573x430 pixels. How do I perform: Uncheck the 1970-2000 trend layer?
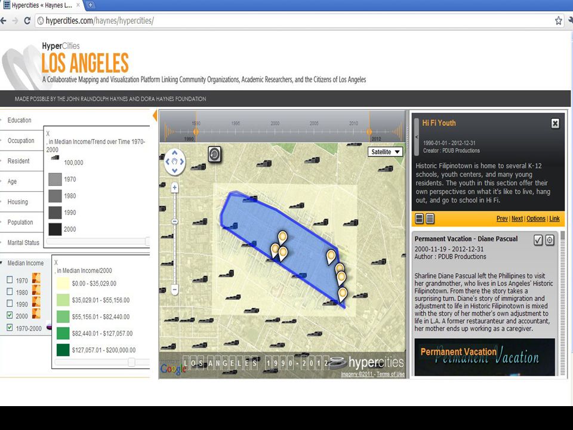(10, 327)
